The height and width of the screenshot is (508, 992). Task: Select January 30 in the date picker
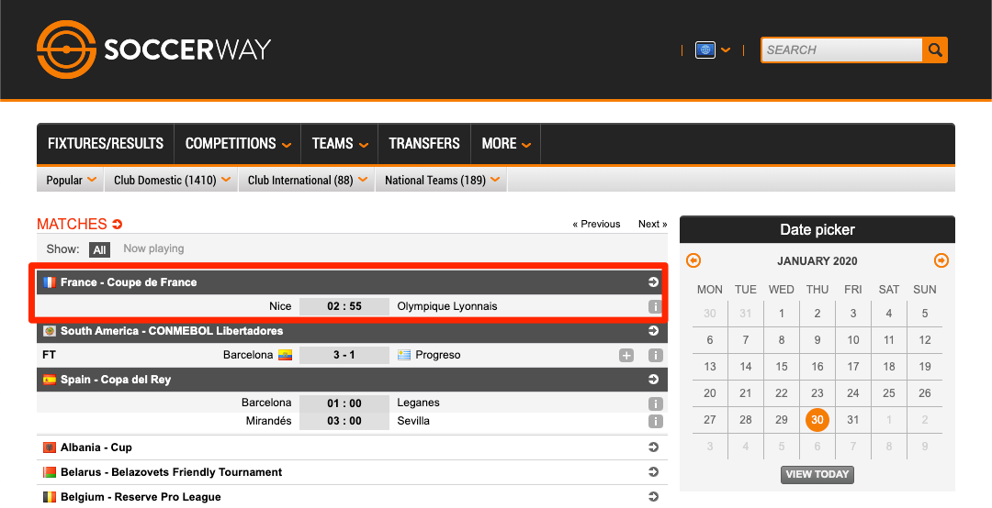pyautogui.click(x=817, y=420)
